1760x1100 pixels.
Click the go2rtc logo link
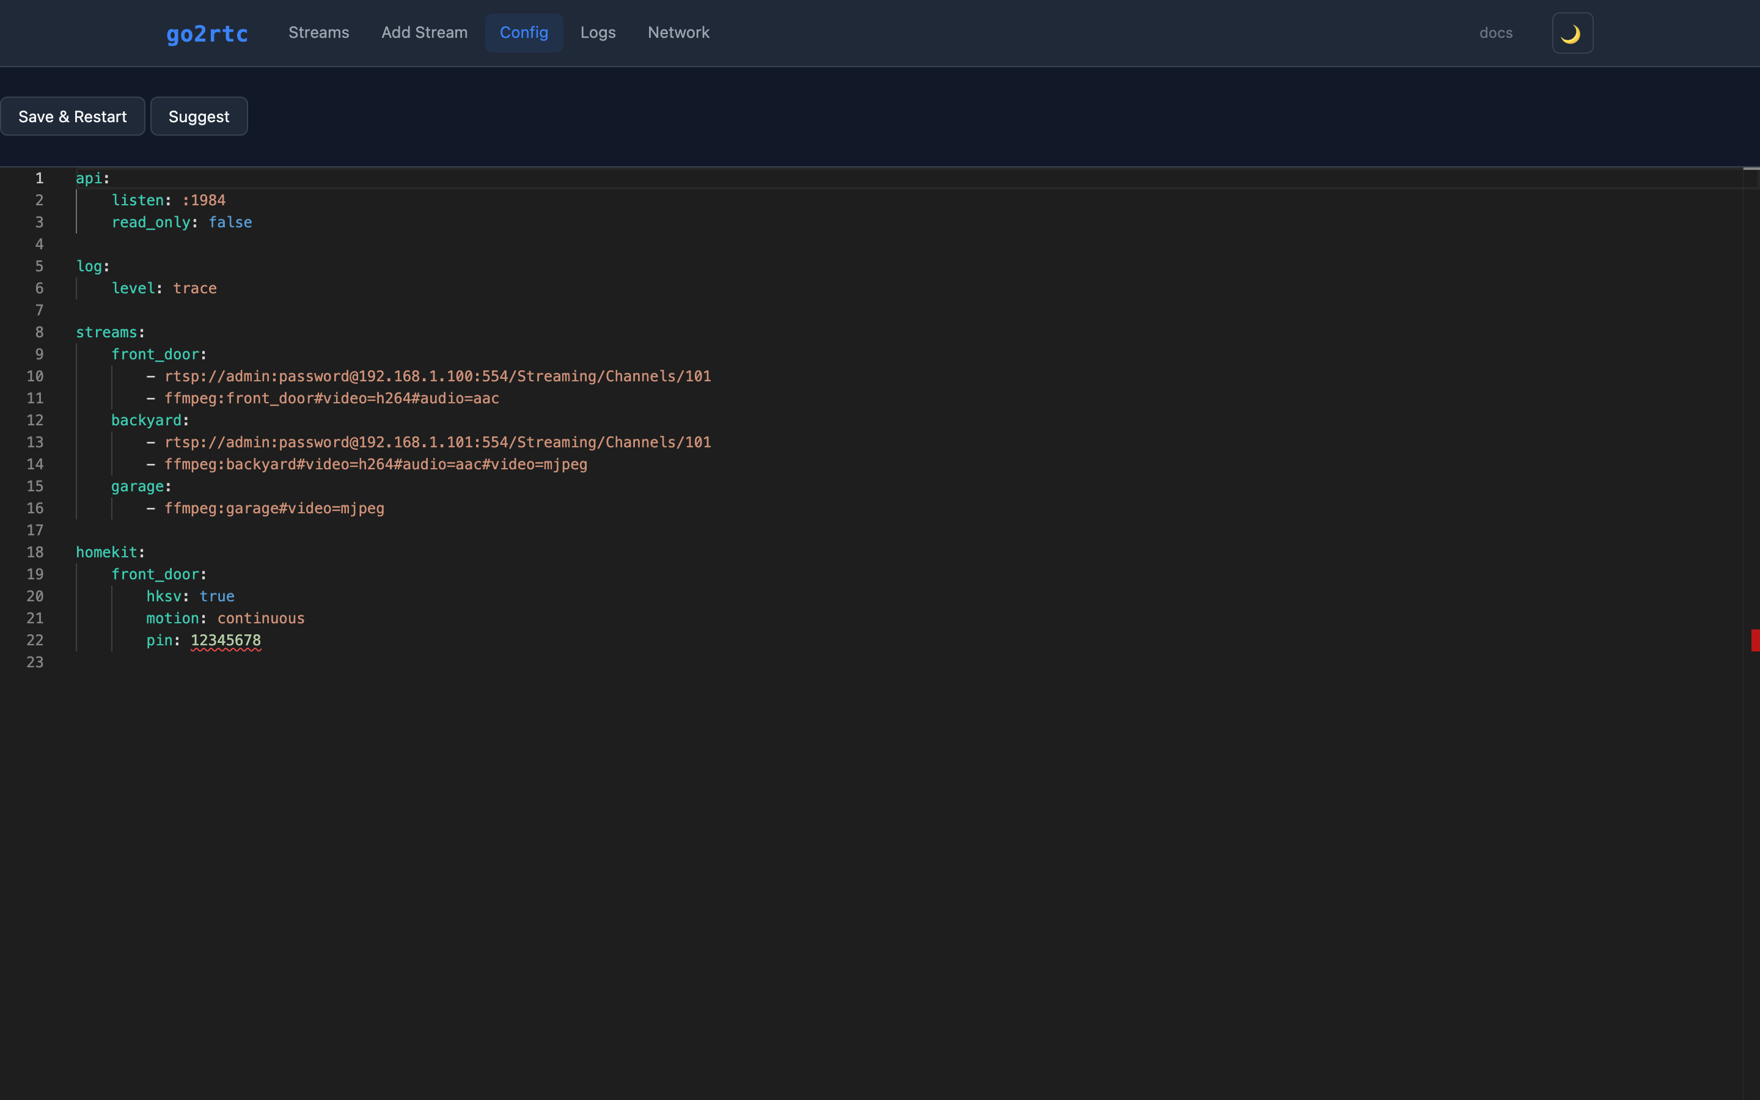click(207, 34)
